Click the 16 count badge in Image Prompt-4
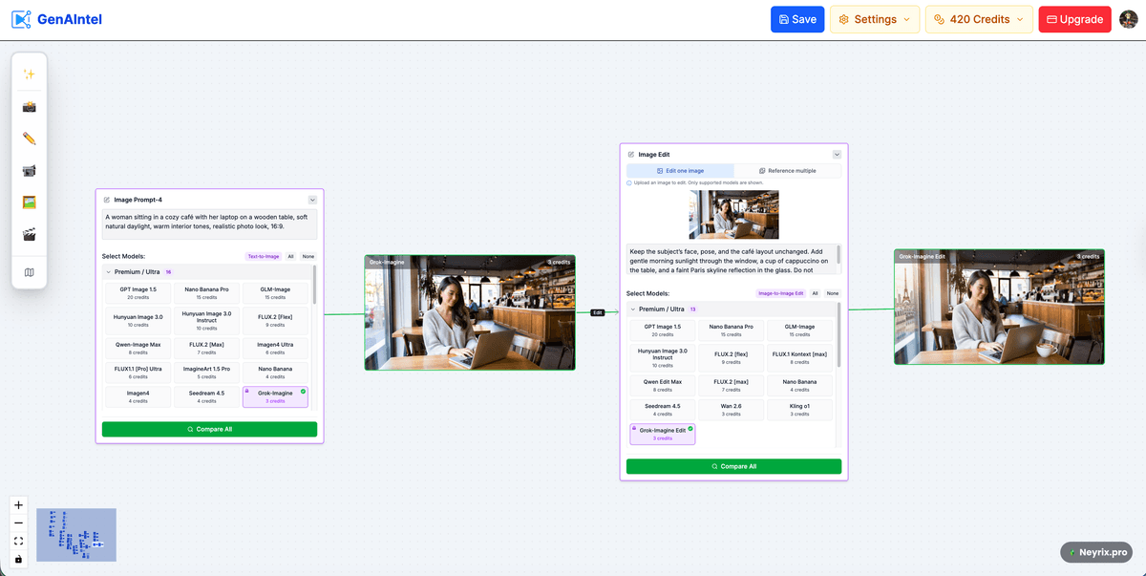 tap(169, 272)
